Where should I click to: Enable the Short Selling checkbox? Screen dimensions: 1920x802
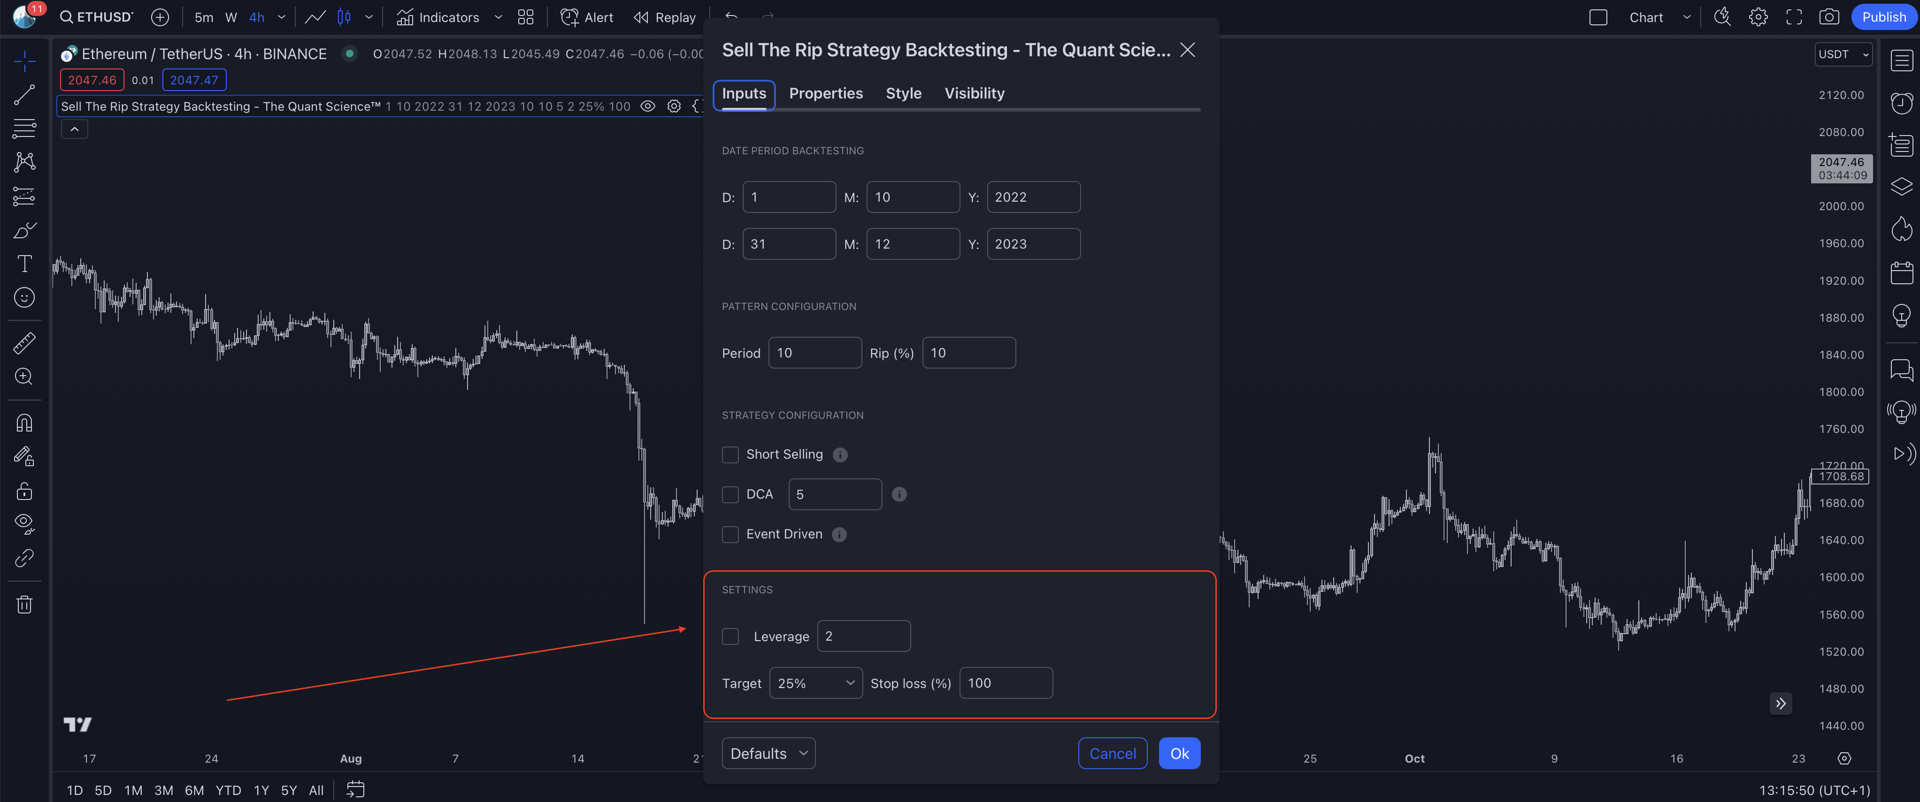[730, 454]
